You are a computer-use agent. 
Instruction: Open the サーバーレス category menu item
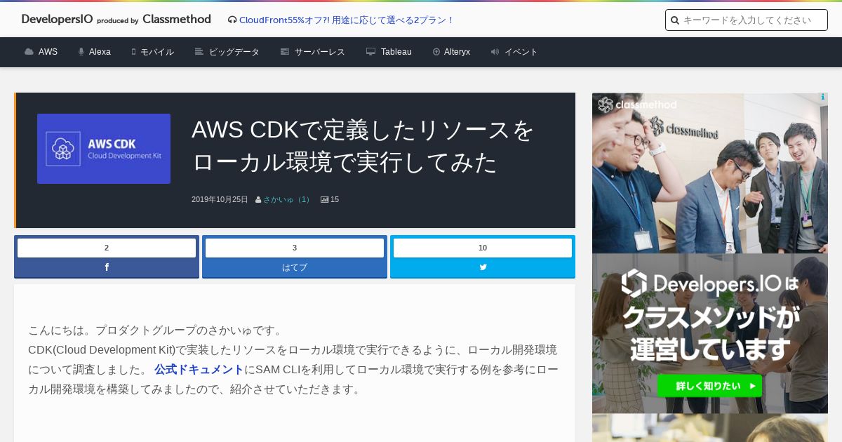(320, 52)
